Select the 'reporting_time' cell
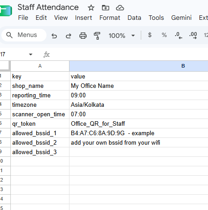This screenshot has height=210, width=208. pos(40,95)
